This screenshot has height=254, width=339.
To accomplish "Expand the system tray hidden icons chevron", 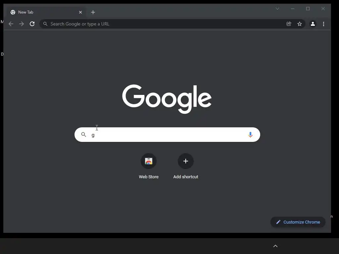I will tap(275, 246).
